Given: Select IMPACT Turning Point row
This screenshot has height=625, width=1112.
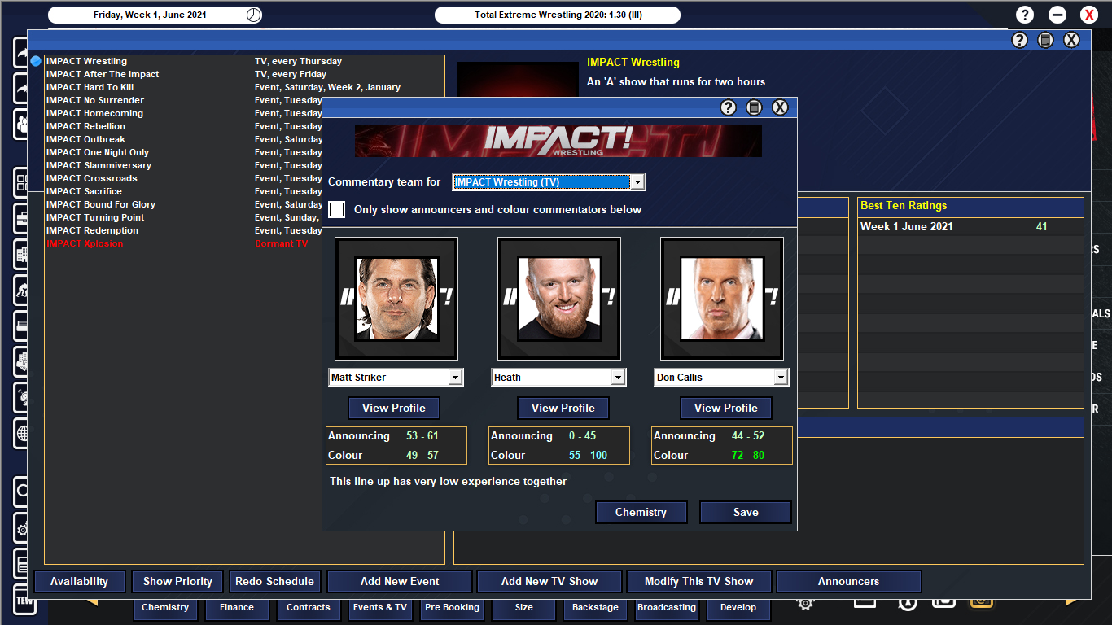Looking at the screenshot, I should pyautogui.click(x=184, y=217).
